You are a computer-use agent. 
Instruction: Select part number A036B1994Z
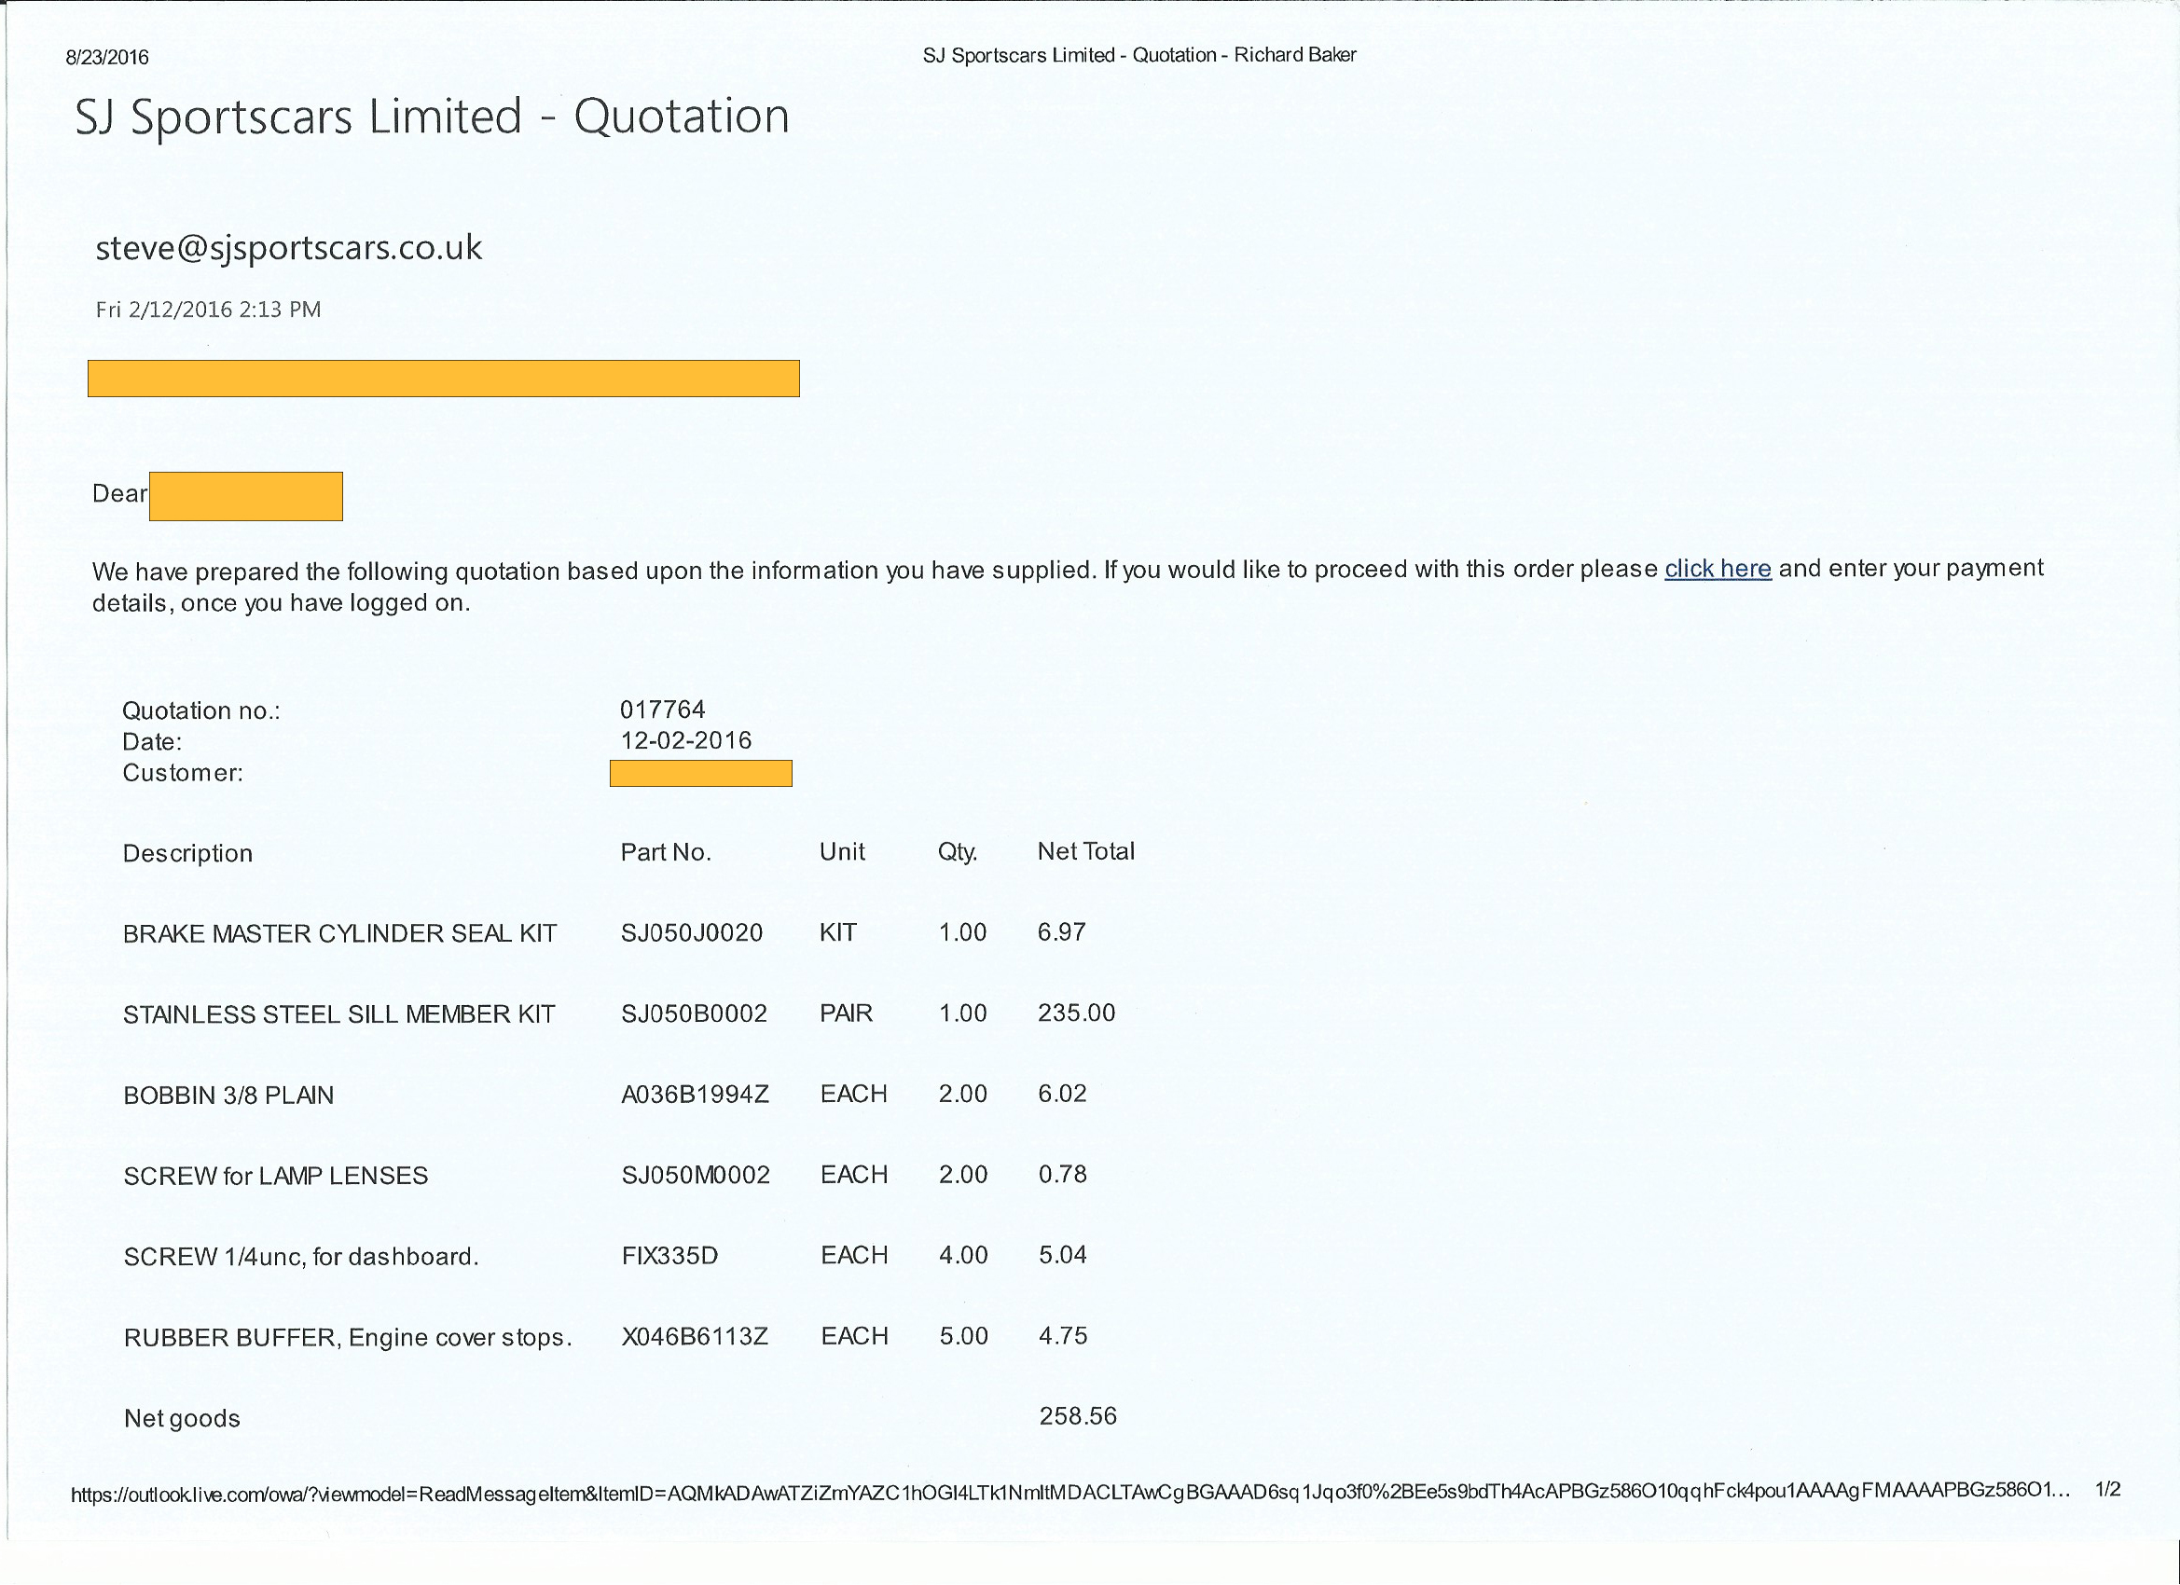695,1094
